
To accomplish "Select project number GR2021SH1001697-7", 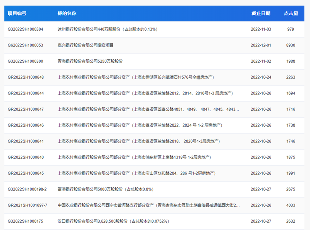I will coord(28,205).
